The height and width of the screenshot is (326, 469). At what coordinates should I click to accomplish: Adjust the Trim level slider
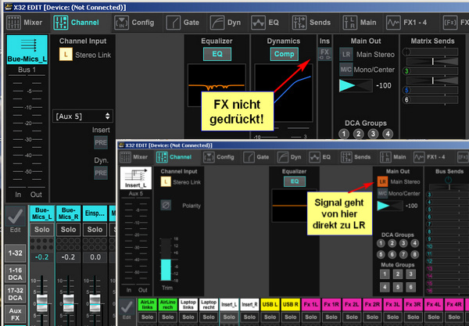(x=166, y=260)
